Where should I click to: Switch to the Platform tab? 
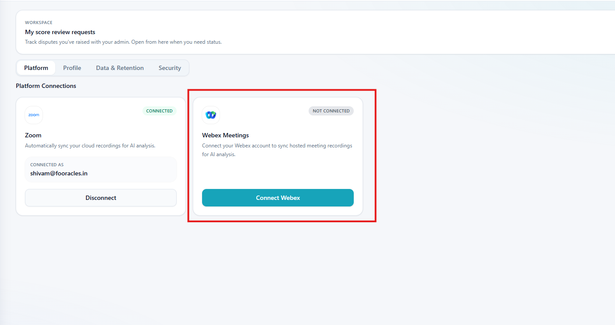point(36,68)
